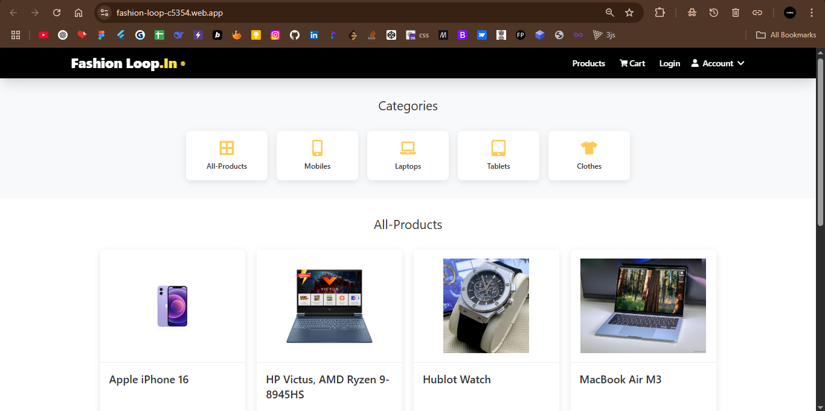
Task: Expand the Account dropdown menu
Action: pos(717,63)
